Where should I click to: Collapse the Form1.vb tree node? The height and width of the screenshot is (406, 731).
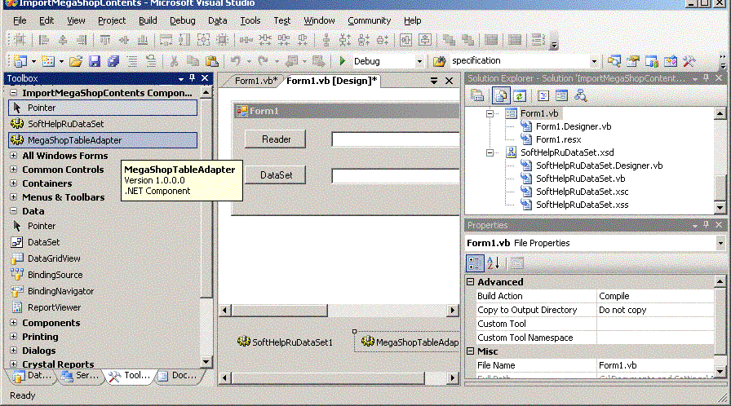(490, 113)
